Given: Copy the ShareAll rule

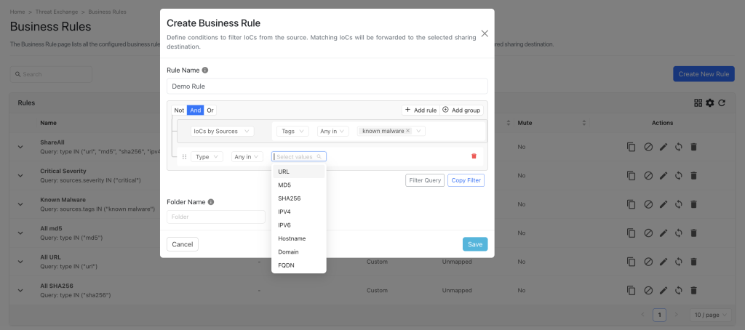Looking at the screenshot, I should point(631,148).
